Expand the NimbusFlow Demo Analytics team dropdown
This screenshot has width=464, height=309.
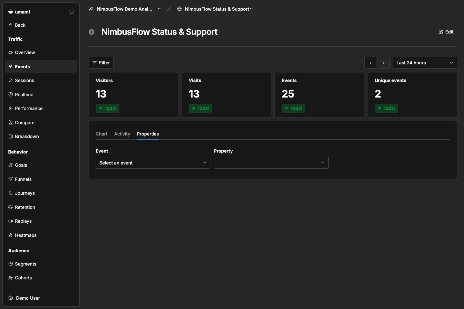(125, 9)
